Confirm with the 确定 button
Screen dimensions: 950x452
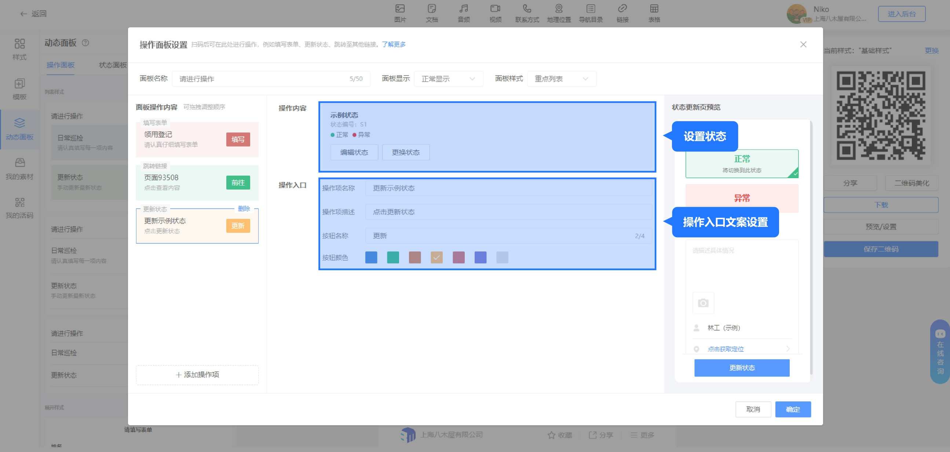click(793, 409)
